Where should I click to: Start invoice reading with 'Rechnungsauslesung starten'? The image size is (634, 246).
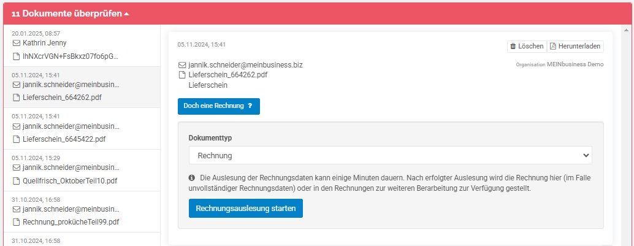pyautogui.click(x=246, y=209)
